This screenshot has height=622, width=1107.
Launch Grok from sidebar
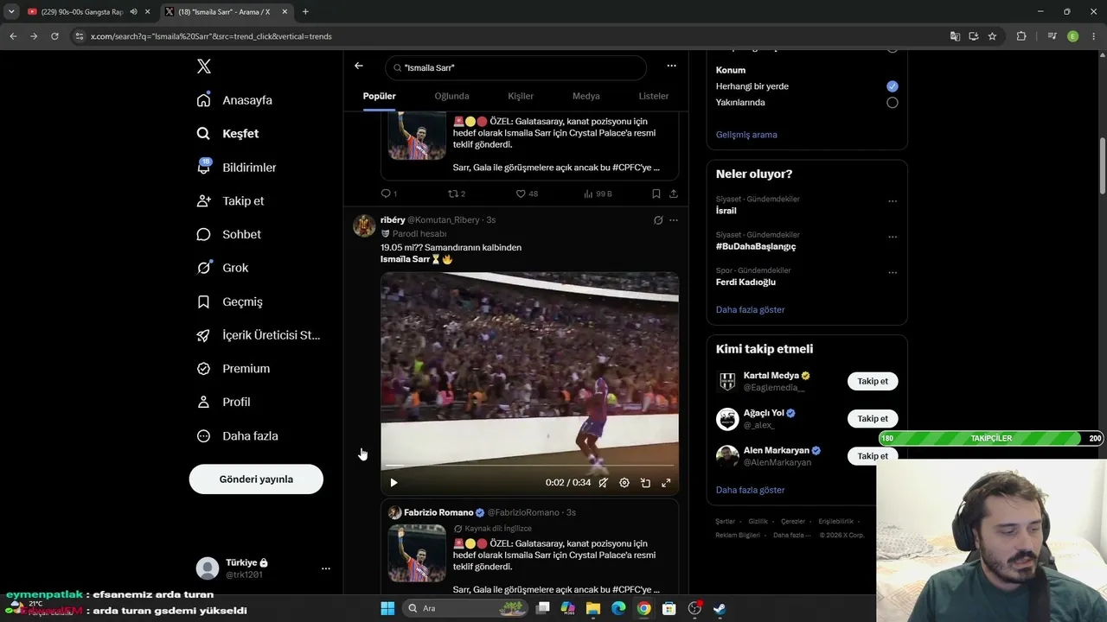[222, 268]
